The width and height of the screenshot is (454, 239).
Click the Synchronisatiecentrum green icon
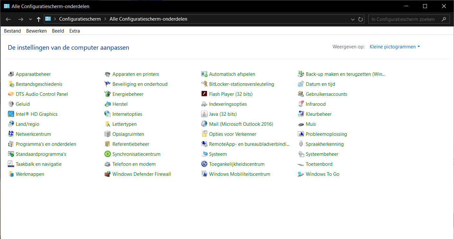(108, 154)
